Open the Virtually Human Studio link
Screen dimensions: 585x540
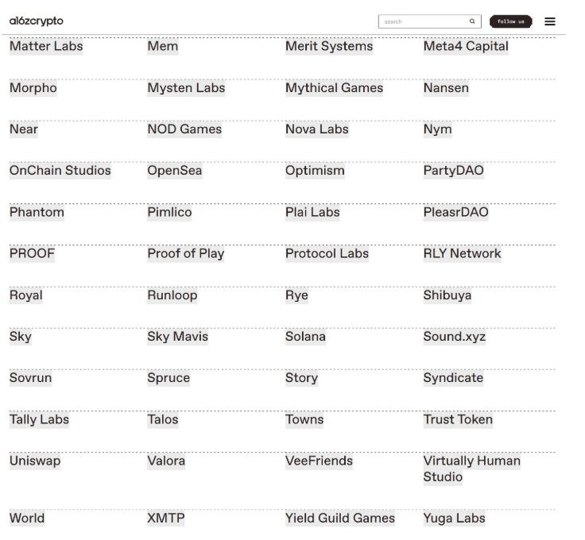click(471, 469)
